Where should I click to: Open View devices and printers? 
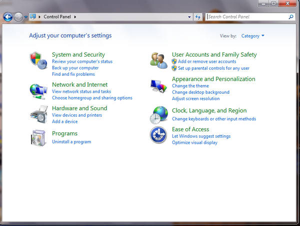(77, 115)
